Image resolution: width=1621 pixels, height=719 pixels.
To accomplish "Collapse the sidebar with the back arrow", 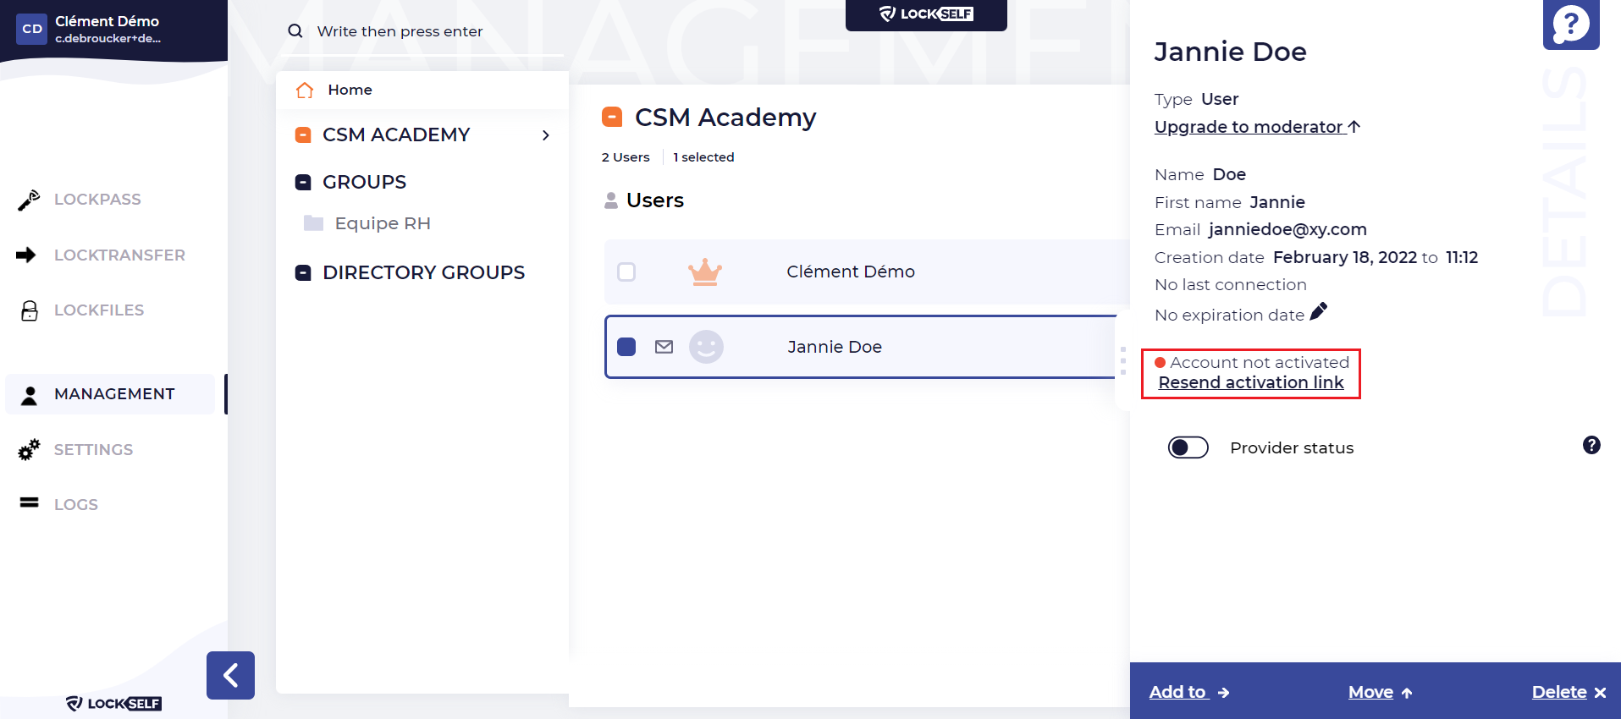I will (x=230, y=675).
